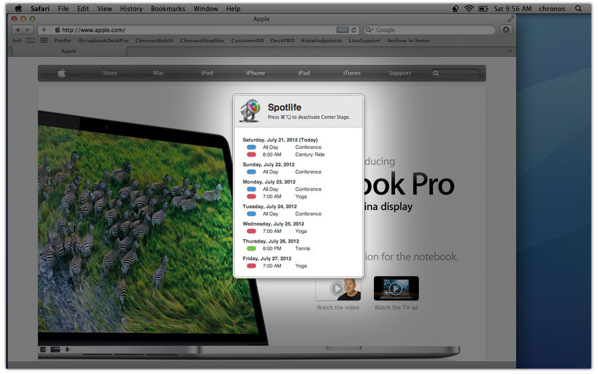Go forward with Safari forward arrow
Viewport: 598px width, 374px height.
[29, 30]
